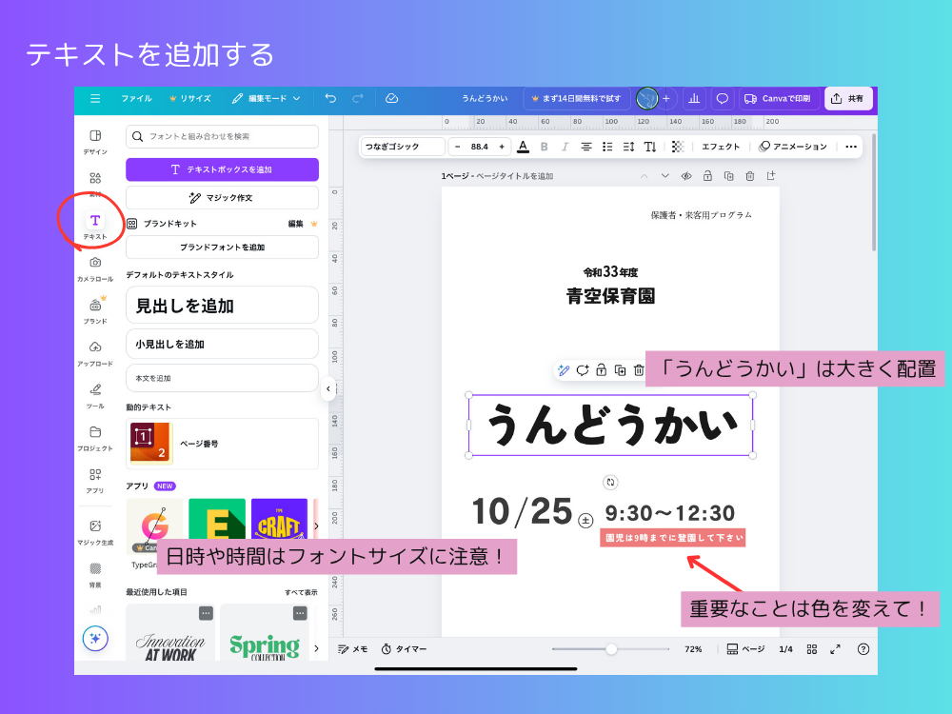Add heading with 見出しを追加

click(222, 306)
